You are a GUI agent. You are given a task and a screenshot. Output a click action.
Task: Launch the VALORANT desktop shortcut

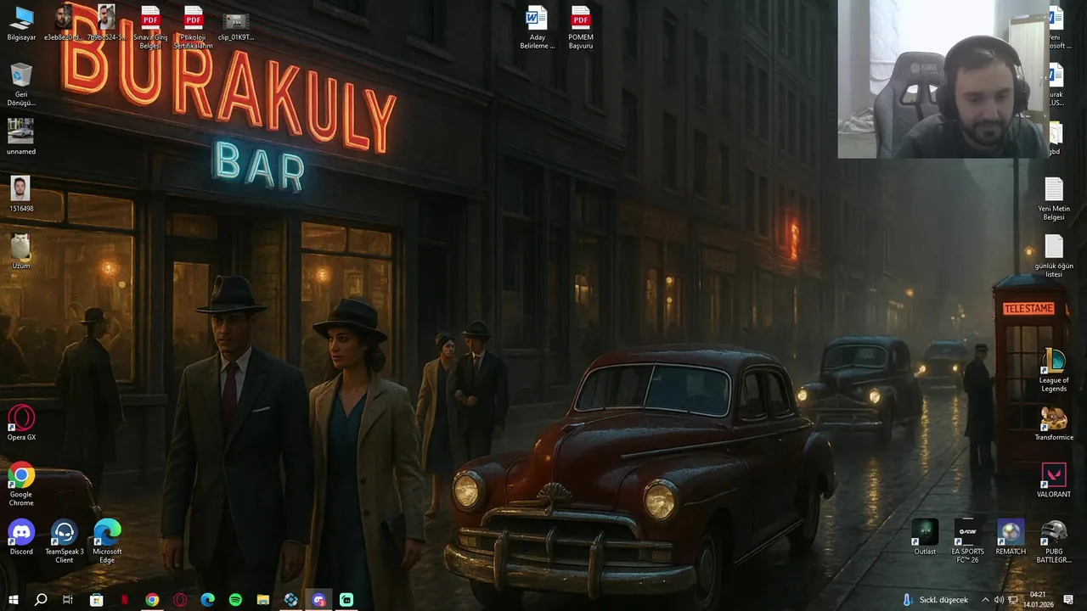point(1054,479)
